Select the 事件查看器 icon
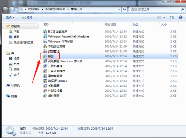 pos(45,76)
